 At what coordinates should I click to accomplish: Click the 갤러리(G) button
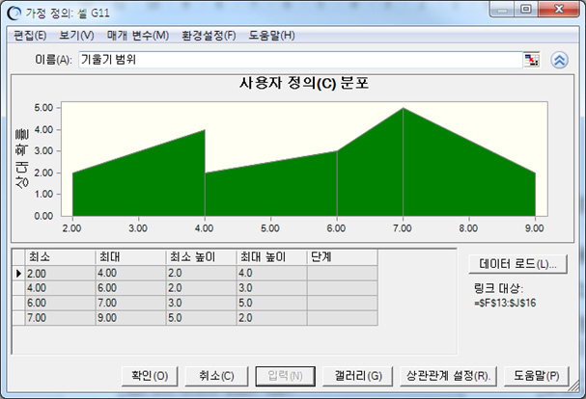[357, 376]
